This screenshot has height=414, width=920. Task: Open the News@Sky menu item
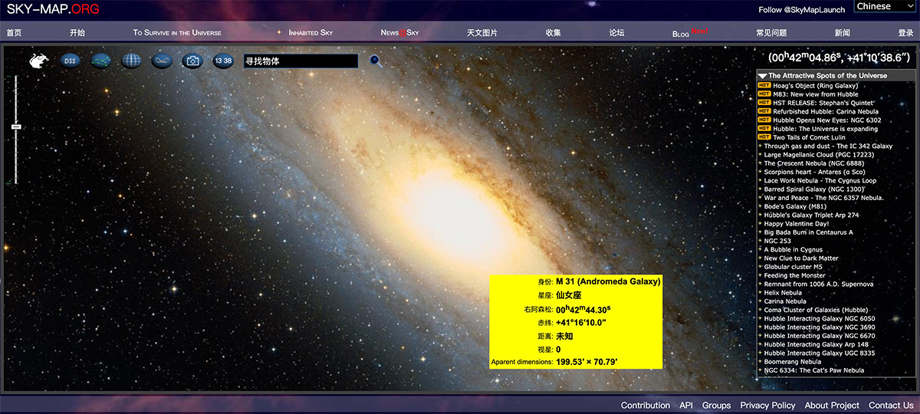point(400,33)
